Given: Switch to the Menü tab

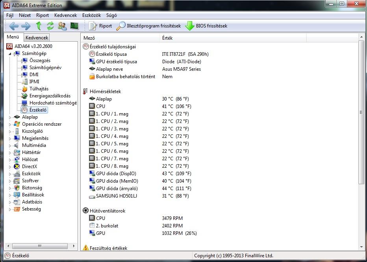Looking at the screenshot, I should 13,37.
